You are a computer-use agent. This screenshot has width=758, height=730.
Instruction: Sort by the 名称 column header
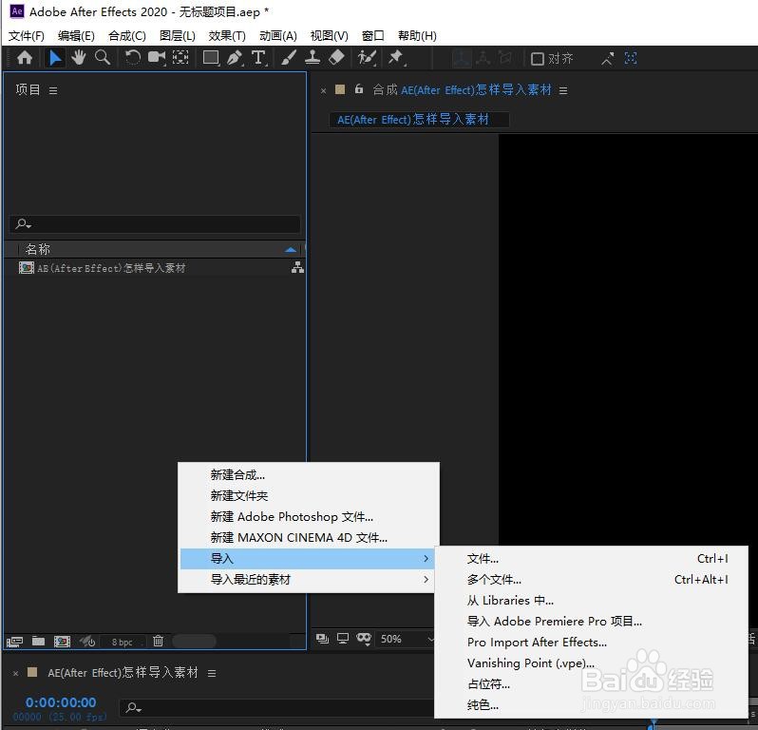point(38,250)
